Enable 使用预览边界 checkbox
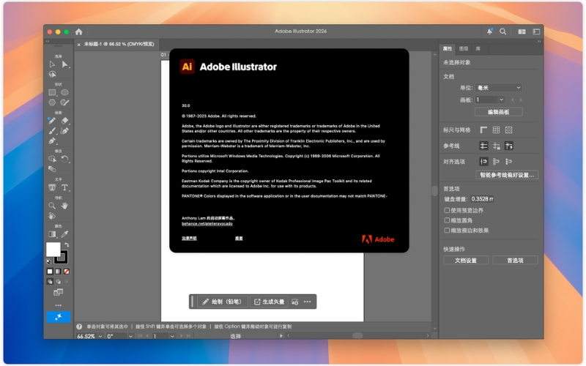This screenshot has width=586, height=366. pyautogui.click(x=447, y=210)
